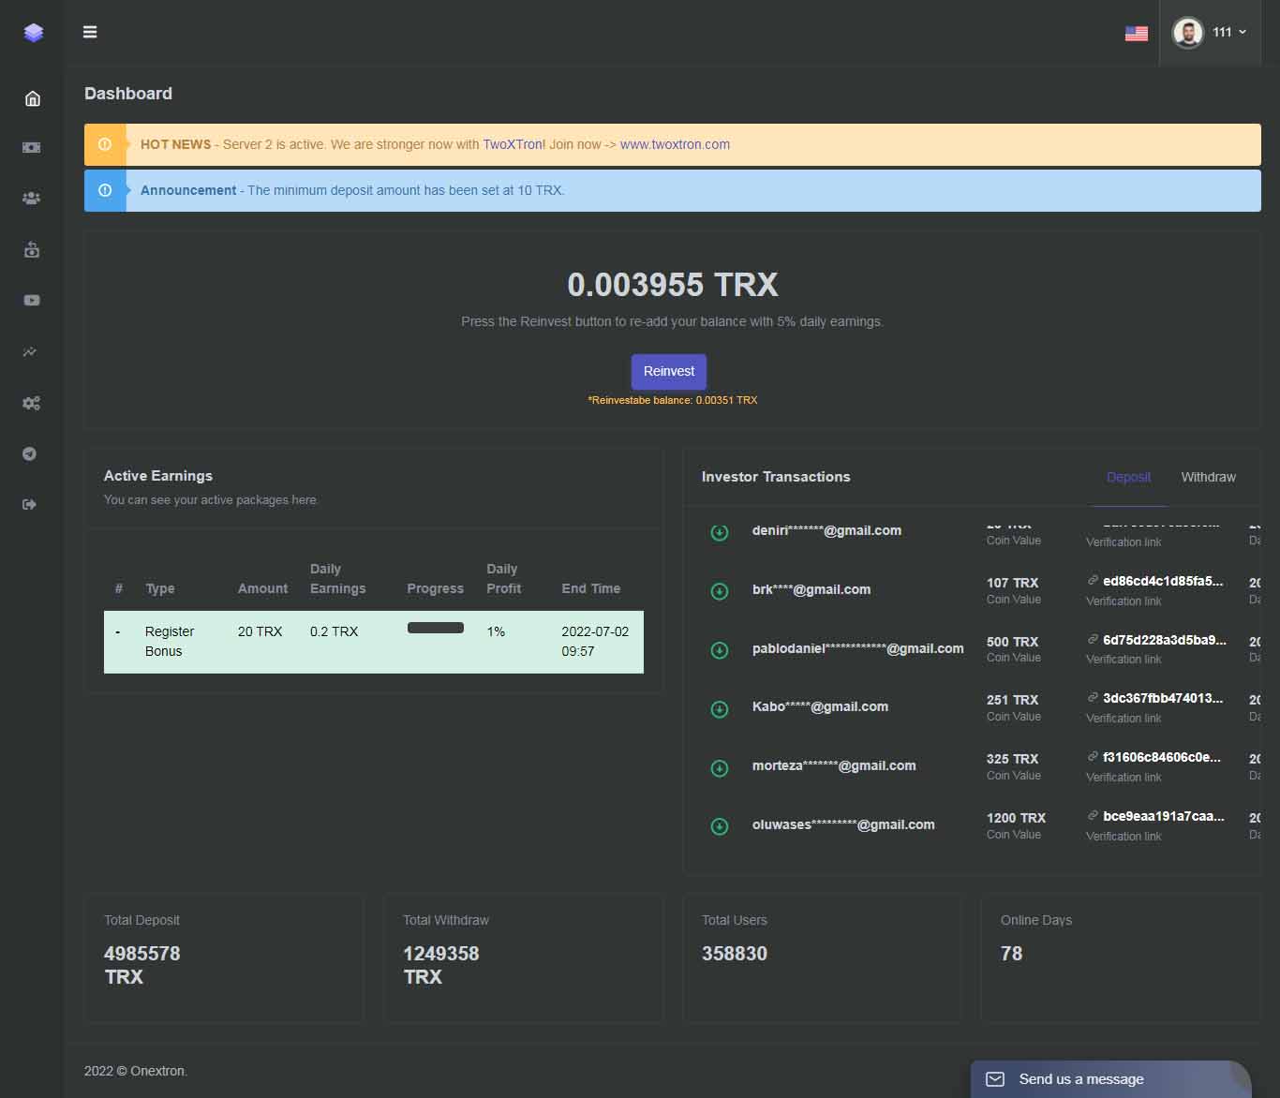The height and width of the screenshot is (1098, 1280).
Task: Click the Onextron logo icon
Action: [34, 33]
